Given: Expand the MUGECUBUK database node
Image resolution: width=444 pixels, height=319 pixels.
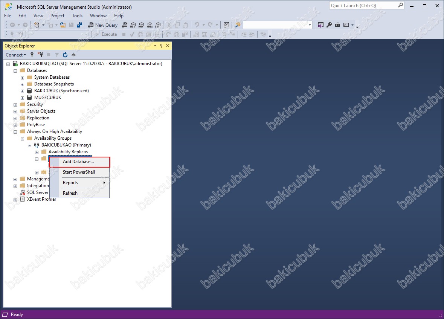Looking at the screenshot, I should pos(22,98).
